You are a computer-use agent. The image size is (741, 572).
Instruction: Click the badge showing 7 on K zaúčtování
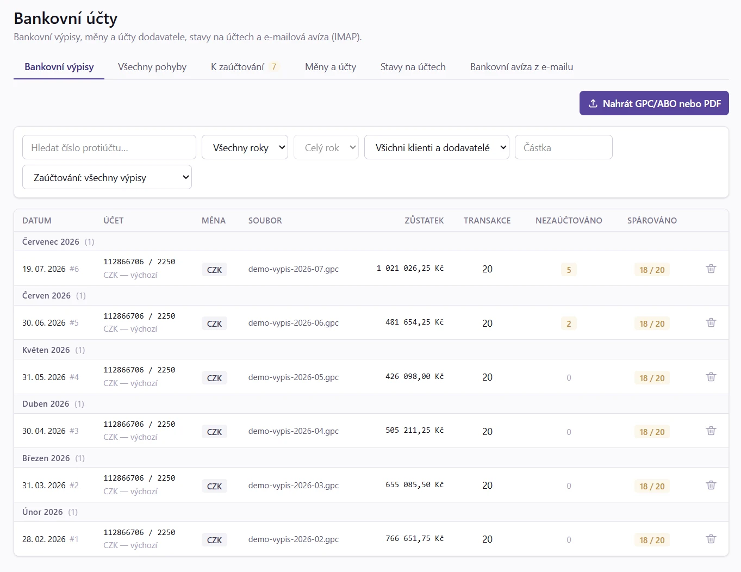pyautogui.click(x=274, y=67)
